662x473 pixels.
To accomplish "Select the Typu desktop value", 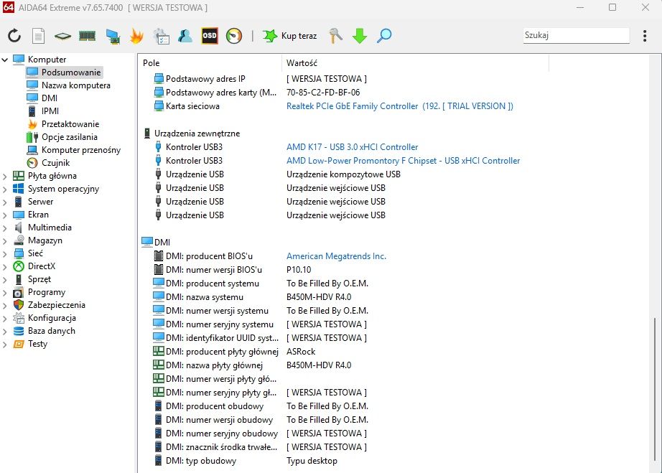I will (x=312, y=461).
